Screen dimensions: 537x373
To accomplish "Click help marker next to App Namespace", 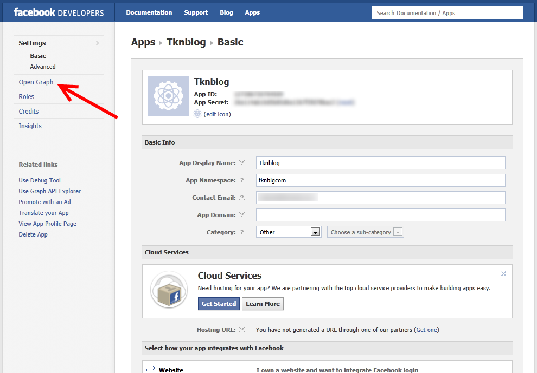I will [242, 180].
